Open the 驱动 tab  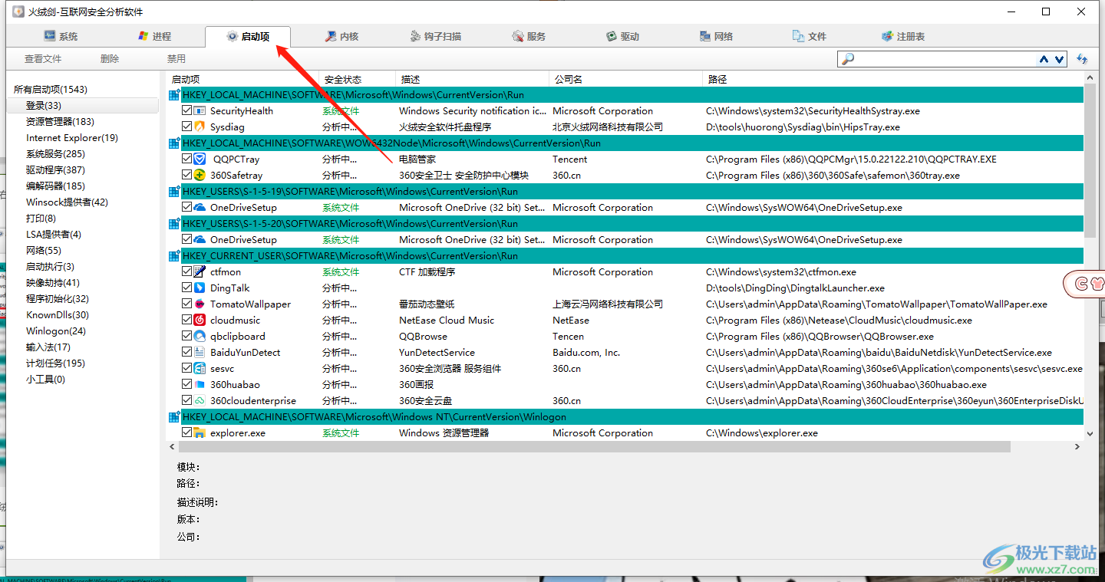(x=622, y=36)
